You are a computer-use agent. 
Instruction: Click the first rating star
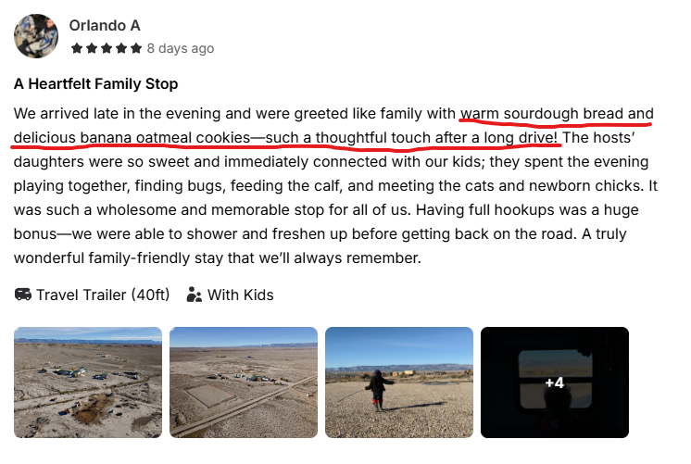coord(76,48)
